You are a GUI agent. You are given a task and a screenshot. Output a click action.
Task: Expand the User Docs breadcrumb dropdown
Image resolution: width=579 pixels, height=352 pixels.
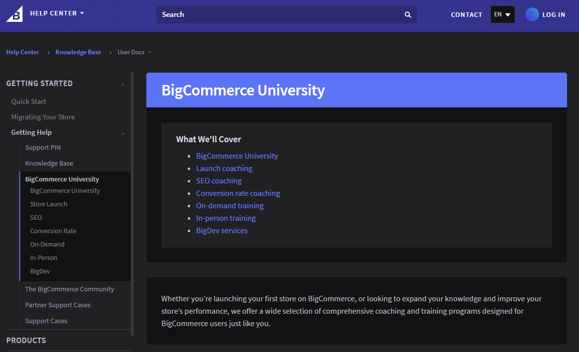click(149, 52)
